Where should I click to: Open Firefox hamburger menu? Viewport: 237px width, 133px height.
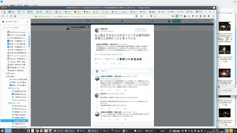(x=213, y=16)
